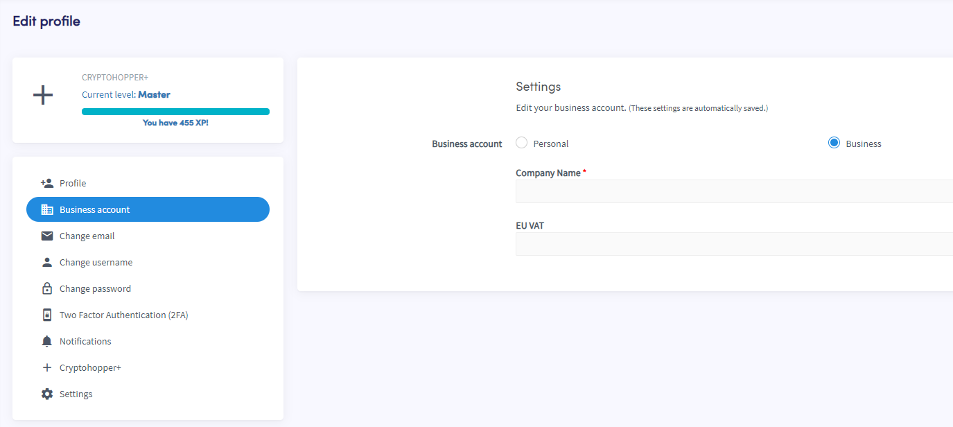The image size is (953, 427).
Task: Click the Notifications bell icon
Action: 47,341
